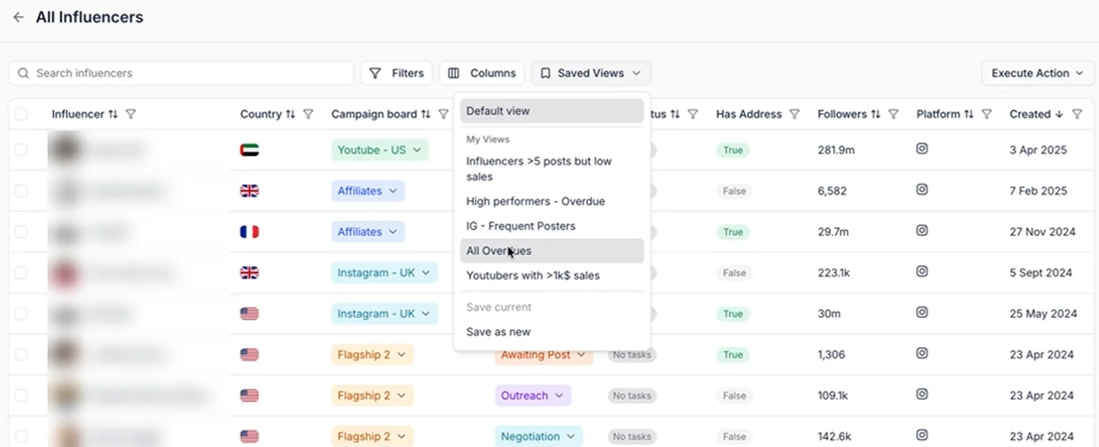Select checkbox for the 7 Feb 2025 row

tap(21, 191)
